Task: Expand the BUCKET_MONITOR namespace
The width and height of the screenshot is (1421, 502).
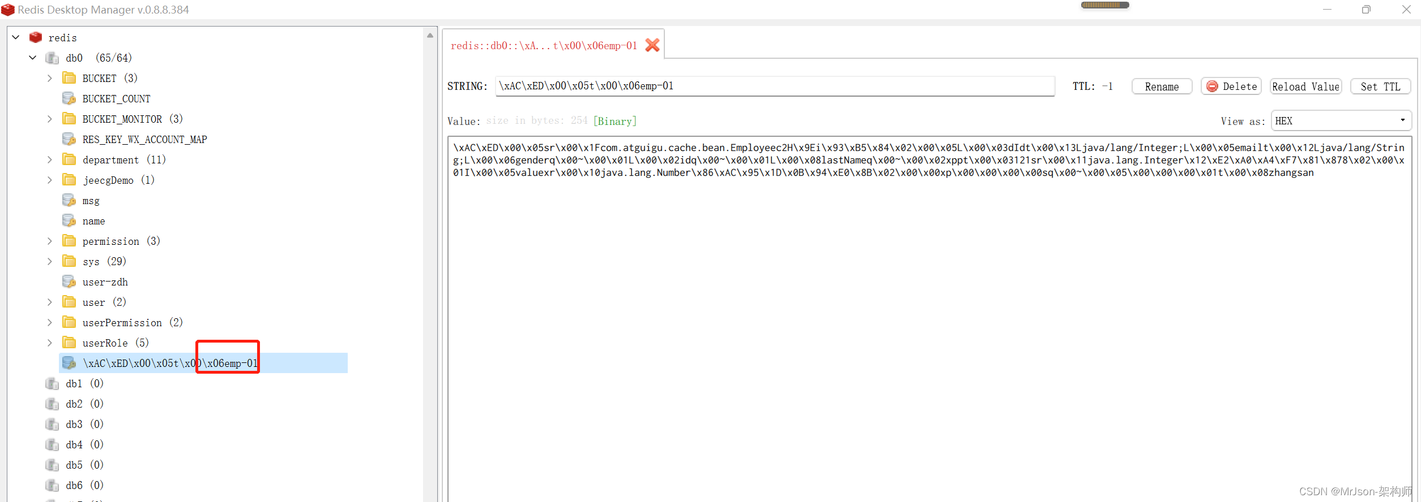Action: 50,119
